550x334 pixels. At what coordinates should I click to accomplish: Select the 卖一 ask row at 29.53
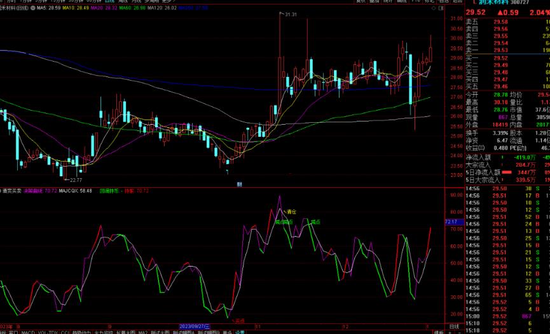[x=507, y=50]
